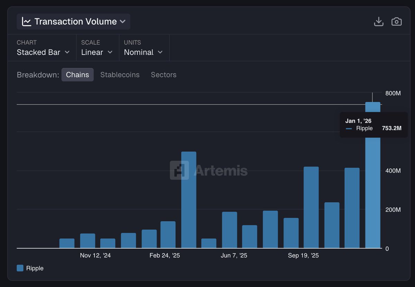Expand the Linear scale dropdown

pyautogui.click(x=97, y=52)
